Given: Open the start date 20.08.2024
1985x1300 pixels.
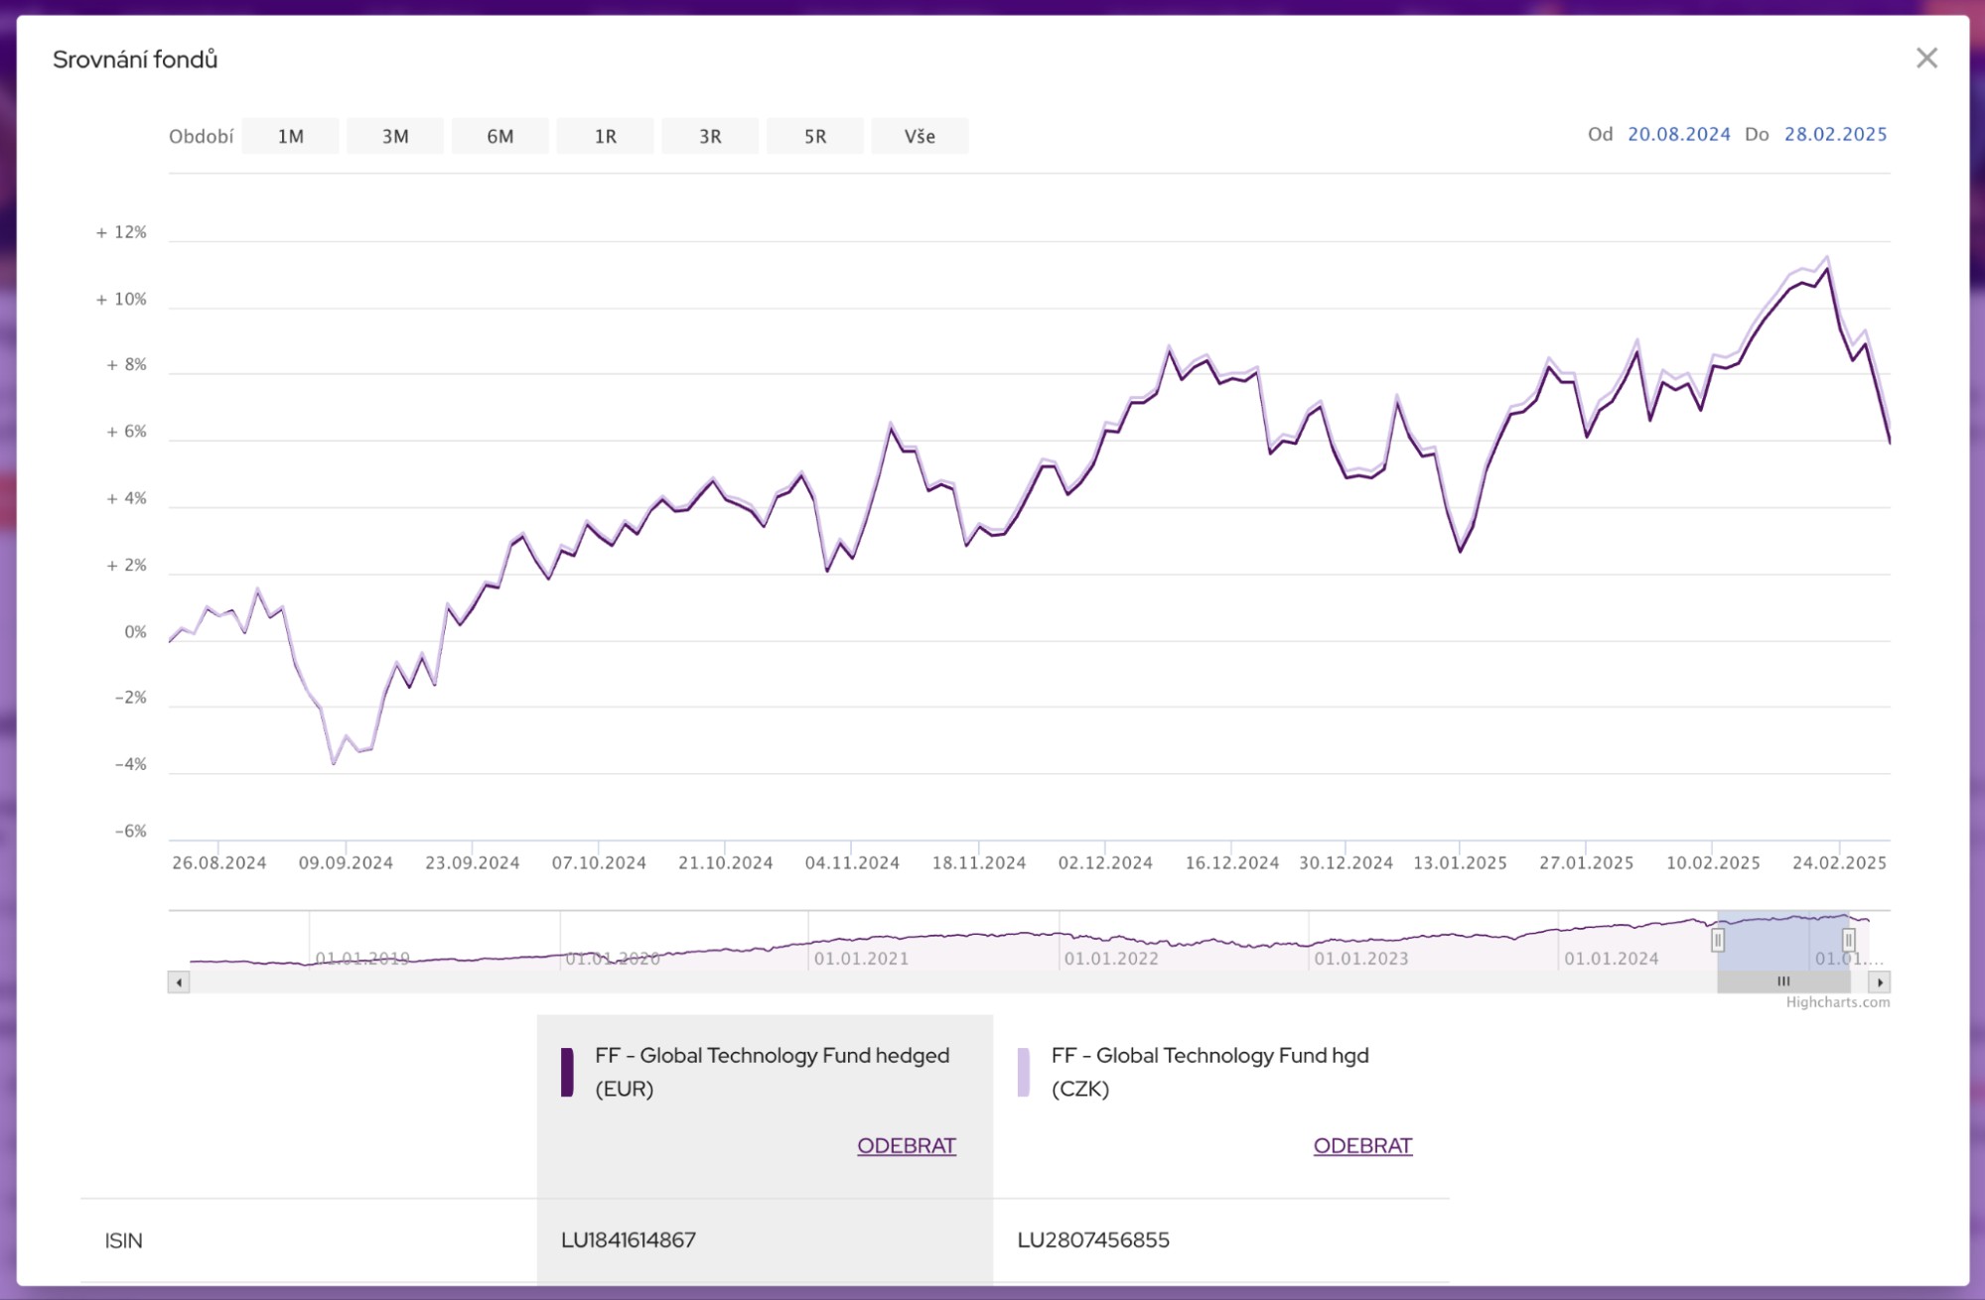Looking at the screenshot, I should pyautogui.click(x=1678, y=133).
